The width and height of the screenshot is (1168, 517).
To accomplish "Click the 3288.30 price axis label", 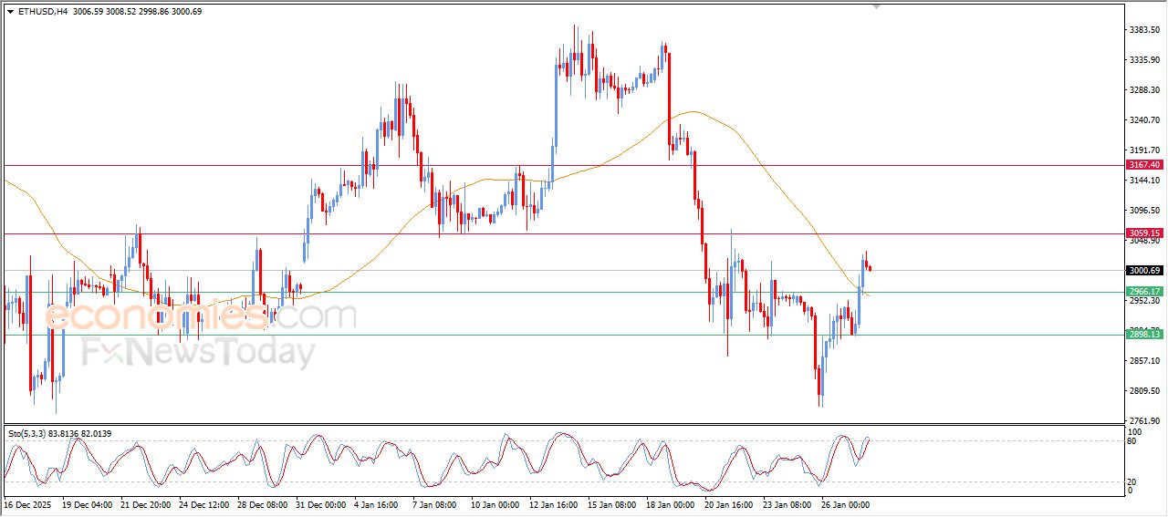I will (1143, 90).
